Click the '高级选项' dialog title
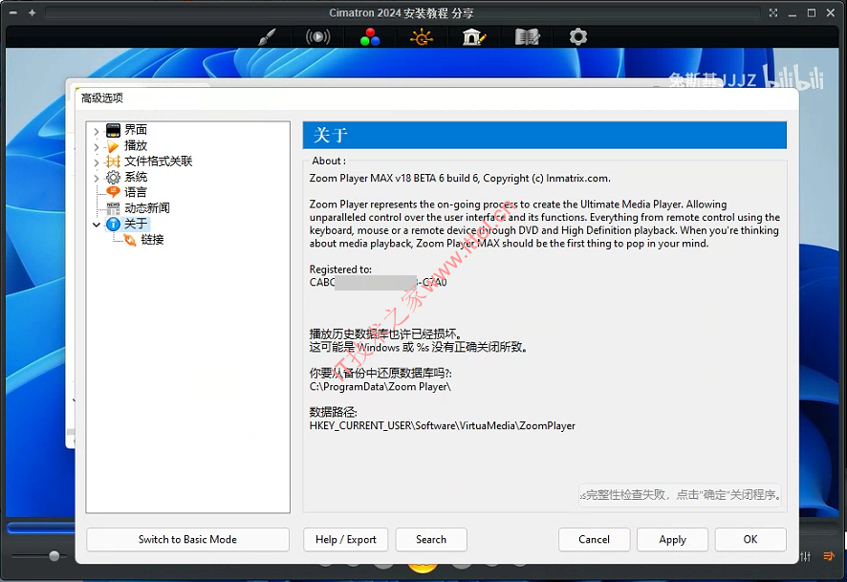Viewport: 847px width, 582px height. 102,97
